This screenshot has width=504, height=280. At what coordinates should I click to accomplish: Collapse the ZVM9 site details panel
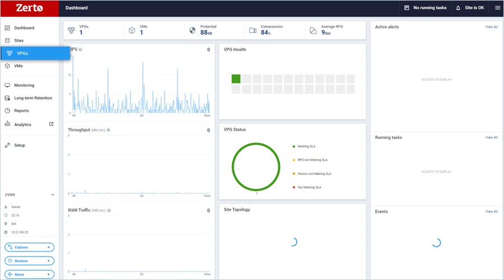tap(53, 195)
